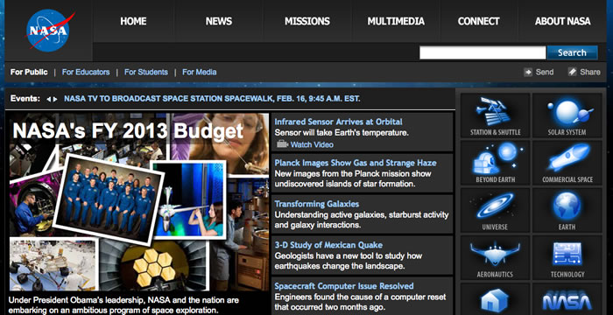The image size is (613, 315).
Task: Click the Send arrow icon
Action: pyautogui.click(x=528, y=72)
